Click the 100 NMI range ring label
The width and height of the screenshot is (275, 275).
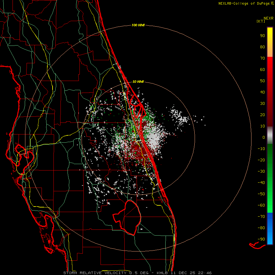(138, 25)
